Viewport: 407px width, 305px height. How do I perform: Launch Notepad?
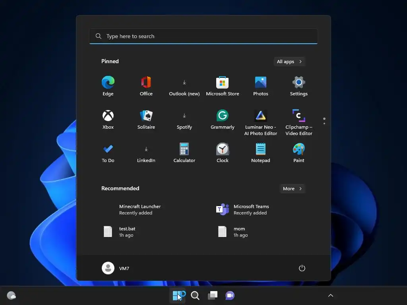click(261, 153)
